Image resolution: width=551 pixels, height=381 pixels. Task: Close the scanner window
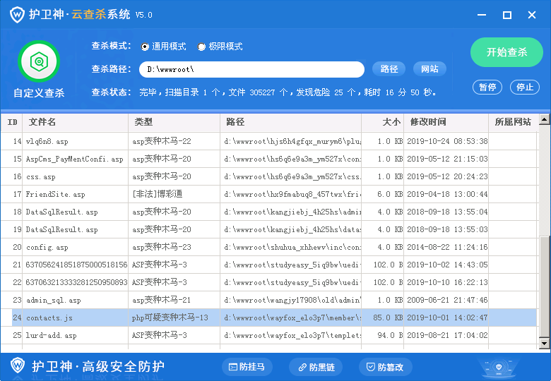(532, 15)
